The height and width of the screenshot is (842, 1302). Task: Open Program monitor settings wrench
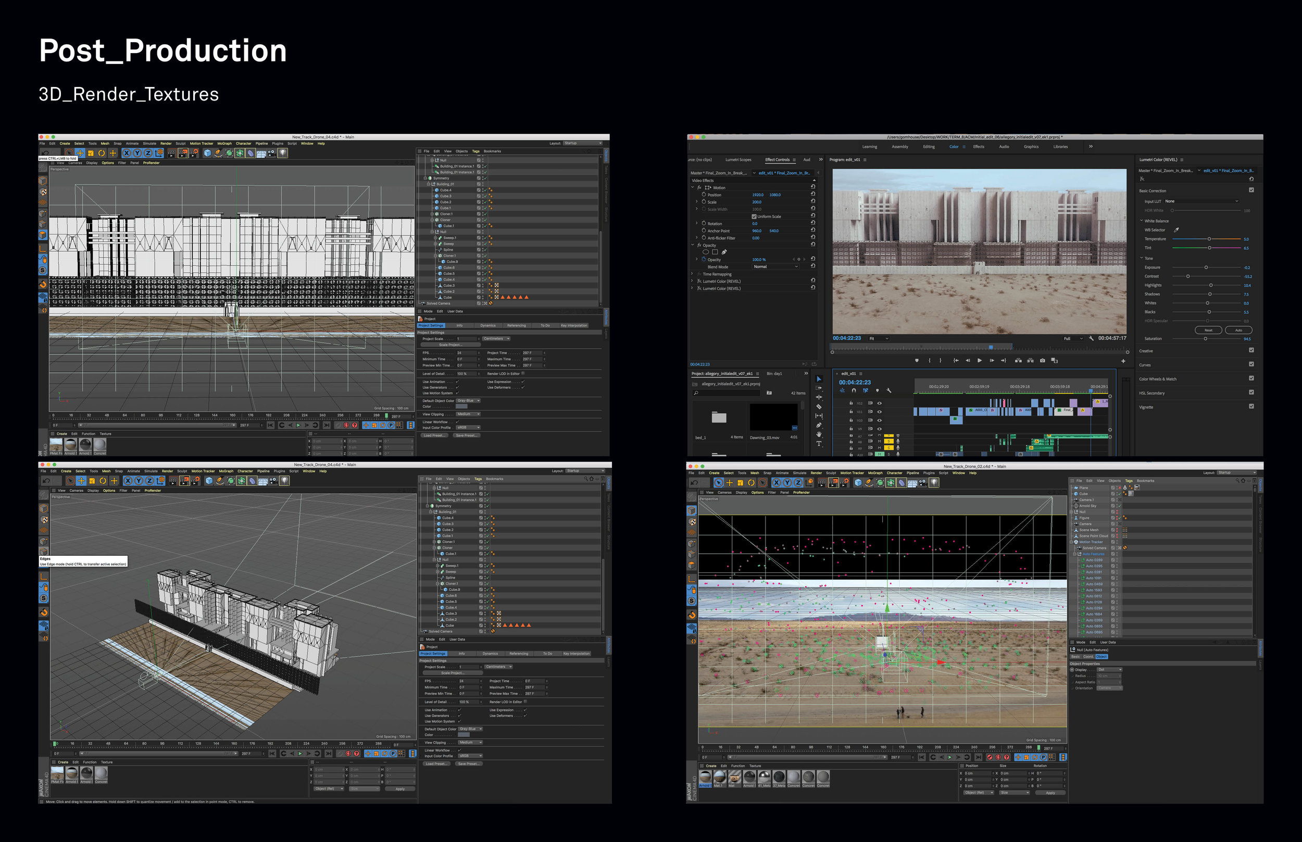click(x=1092, y=338)
